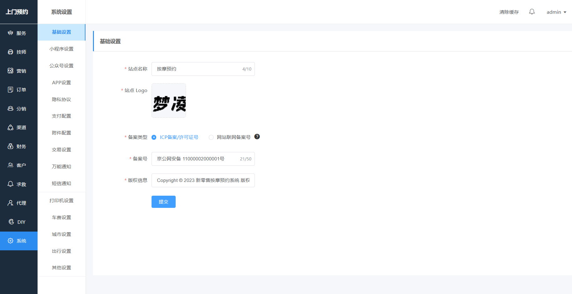Expand the admin account dropdown

556,12
